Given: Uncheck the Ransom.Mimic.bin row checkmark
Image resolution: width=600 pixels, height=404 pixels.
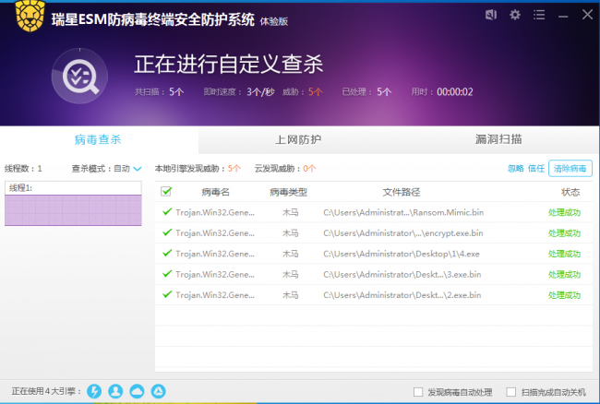Looking at the screenshot, I should (167, 212).
